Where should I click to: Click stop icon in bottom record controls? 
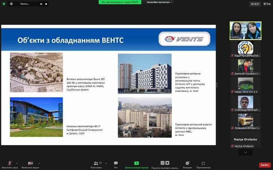[167, 163]
